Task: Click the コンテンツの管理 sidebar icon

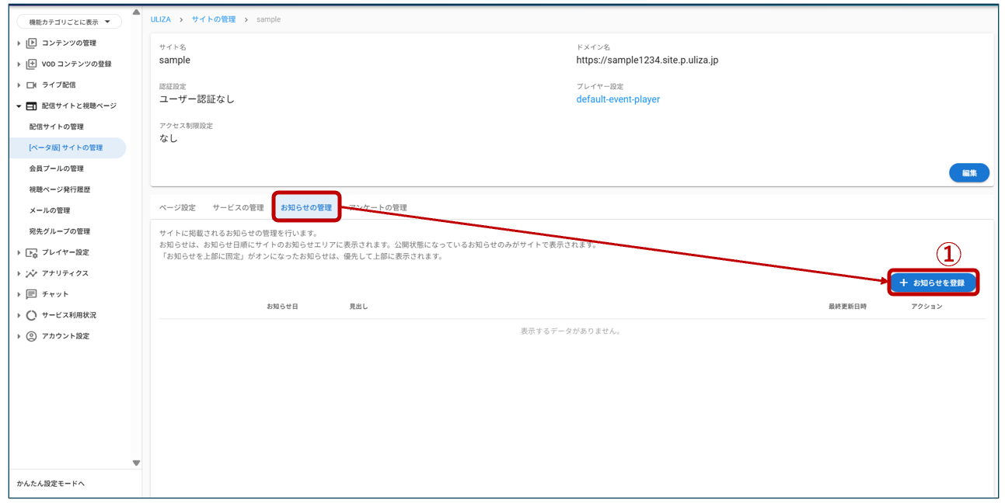Action: 32,43
